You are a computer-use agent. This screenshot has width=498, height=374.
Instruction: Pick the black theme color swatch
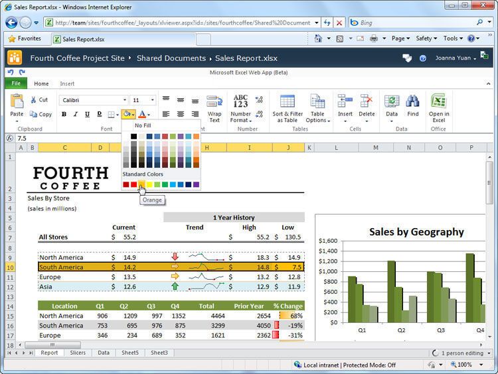pos(133,137)
